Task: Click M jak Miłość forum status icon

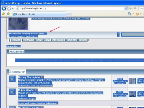Action: pyautogui.click(x=12, y=92)
